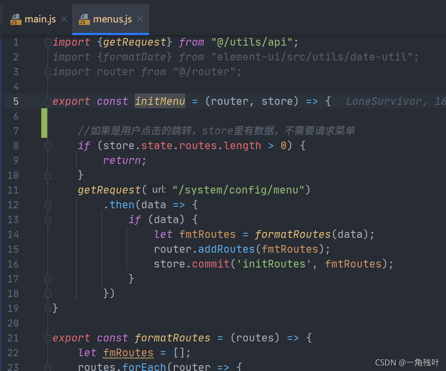
Task: Collapse the forEach callback on line 23
Action: [48, 367]
